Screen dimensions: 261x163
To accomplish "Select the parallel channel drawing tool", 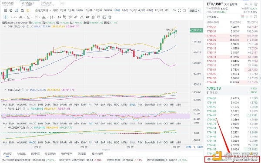I will tap(20, 17).
